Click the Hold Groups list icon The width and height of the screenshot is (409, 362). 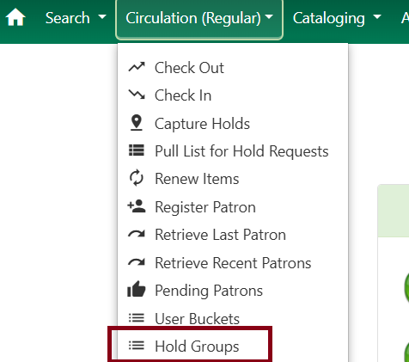pyautogui.click(x=137, y=346)
